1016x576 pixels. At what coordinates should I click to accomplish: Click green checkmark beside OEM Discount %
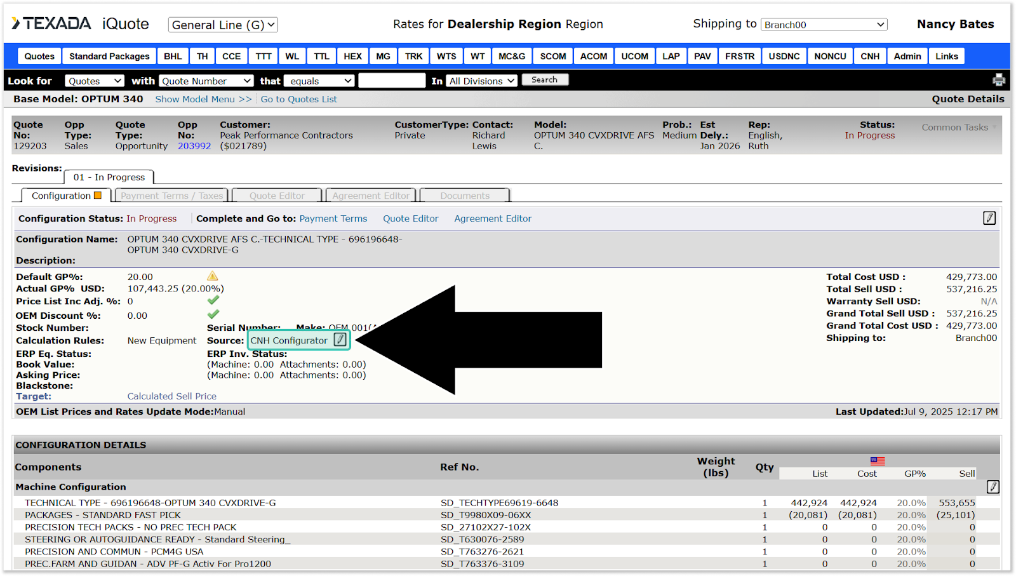point(213,314)
